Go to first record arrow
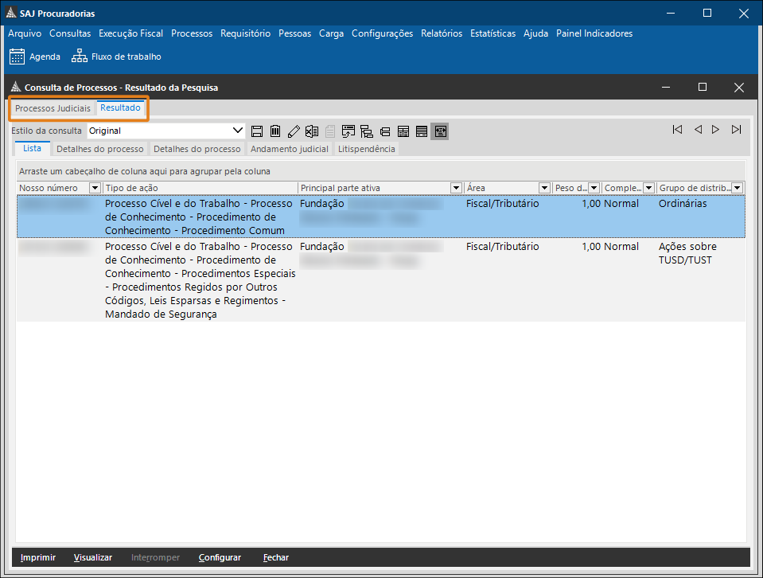This screenshot has height=578, width=763. tap(677, 130)
